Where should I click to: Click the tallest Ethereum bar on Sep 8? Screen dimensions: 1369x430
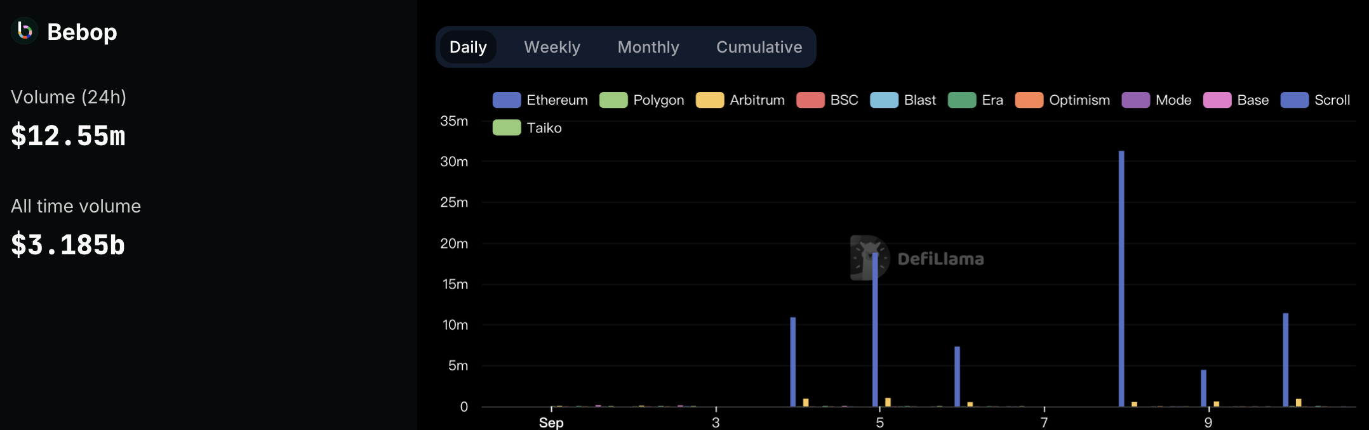pyautogui.click(x=1121, y=278)
